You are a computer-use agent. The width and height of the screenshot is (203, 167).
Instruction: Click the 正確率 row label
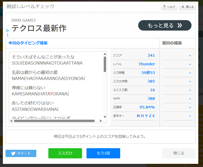coord(117,107)
